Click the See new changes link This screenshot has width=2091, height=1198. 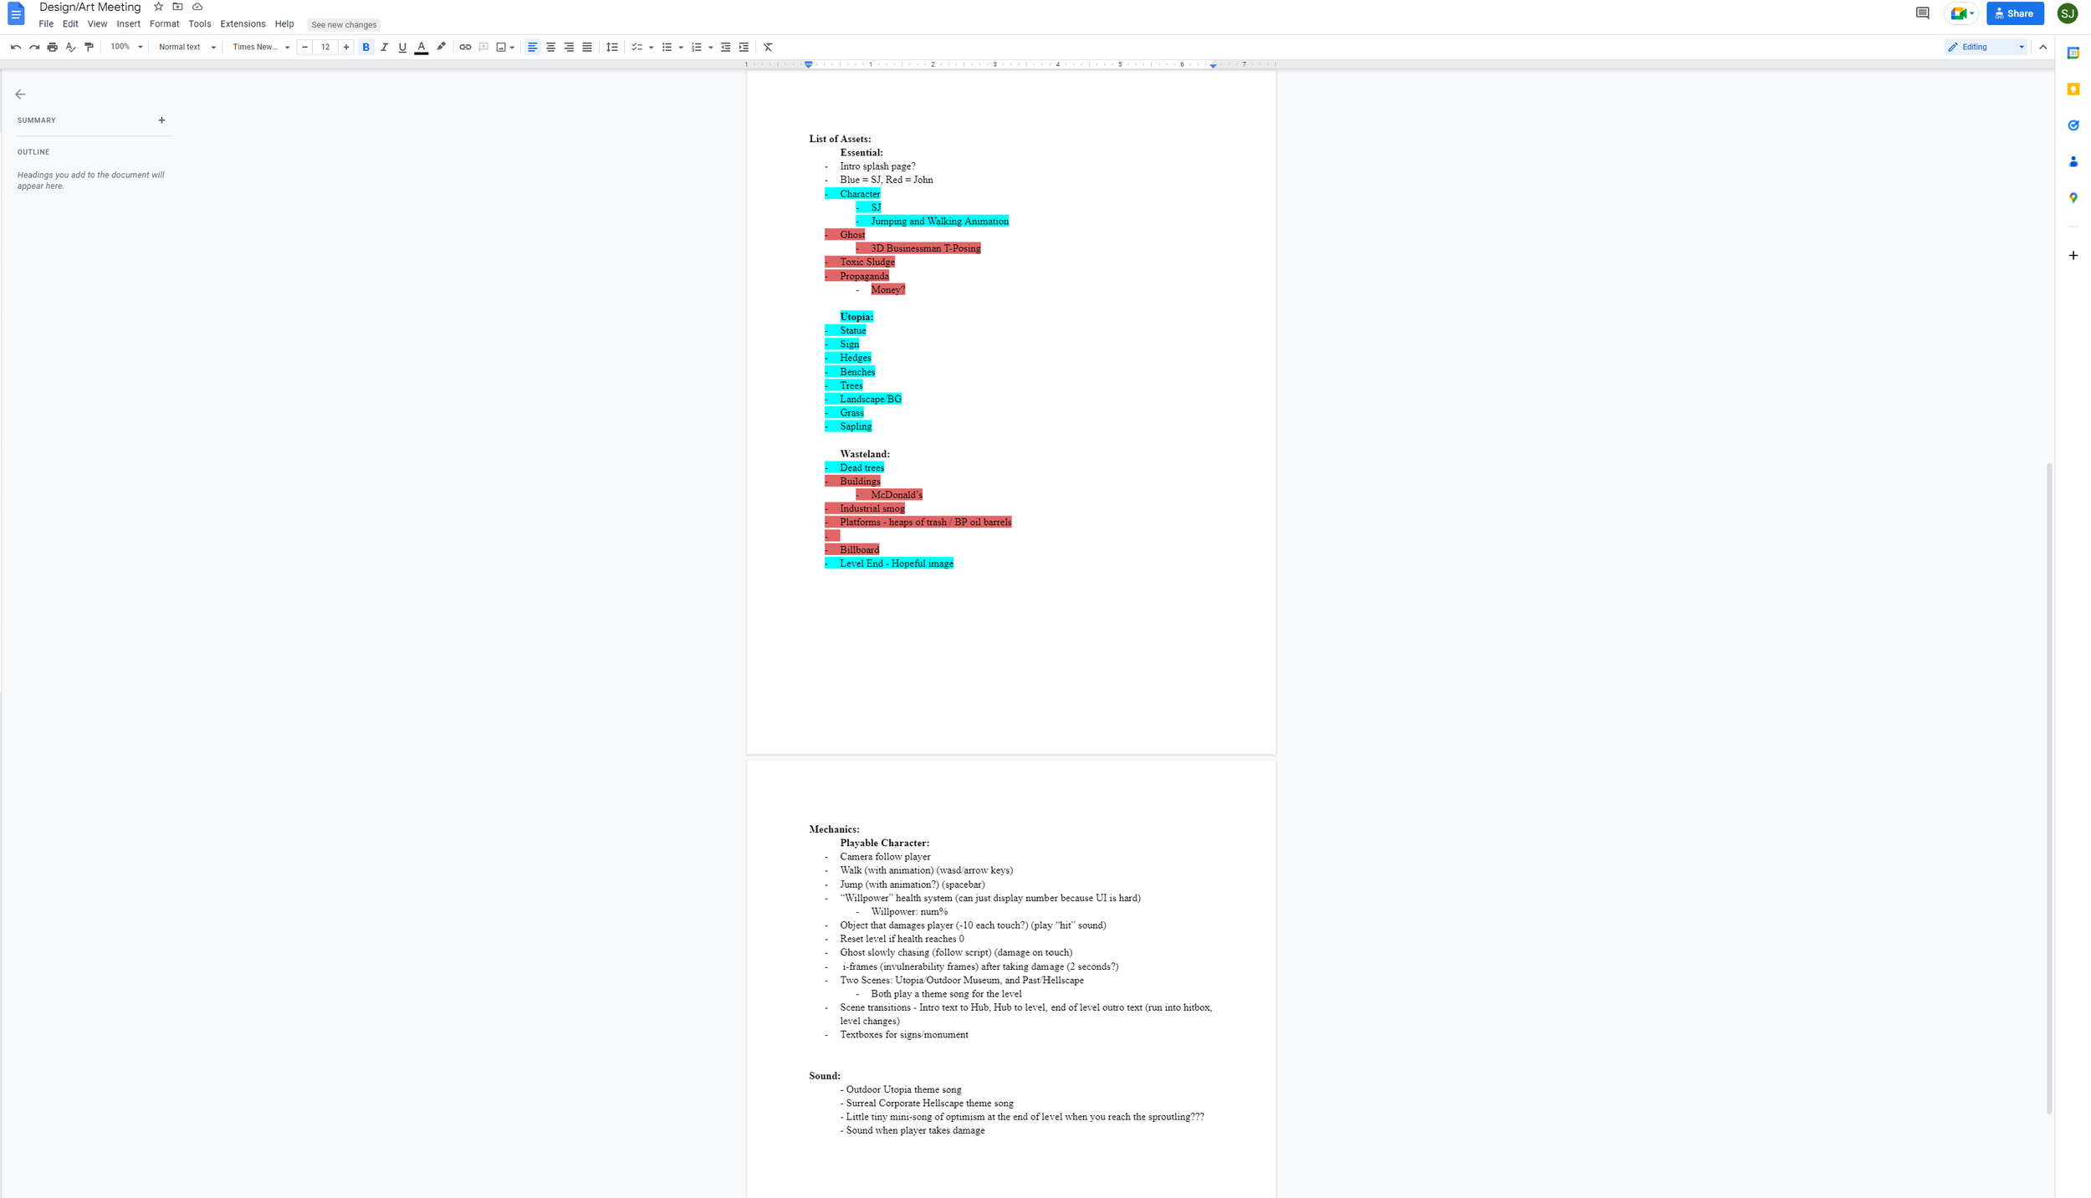click(x=344, y=24)
